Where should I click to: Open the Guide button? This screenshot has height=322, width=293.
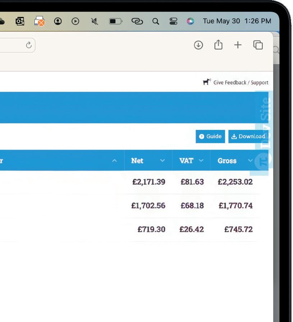tap(210, 136)
